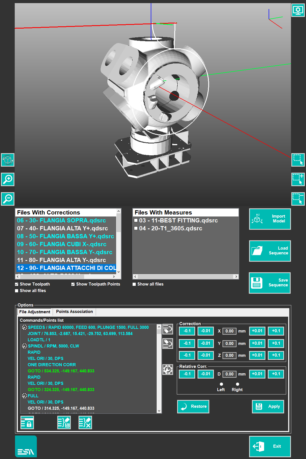306x459 pixels.
Task: Pick the subtract-from-selection rectangle tool
Action: click(298, 199)
